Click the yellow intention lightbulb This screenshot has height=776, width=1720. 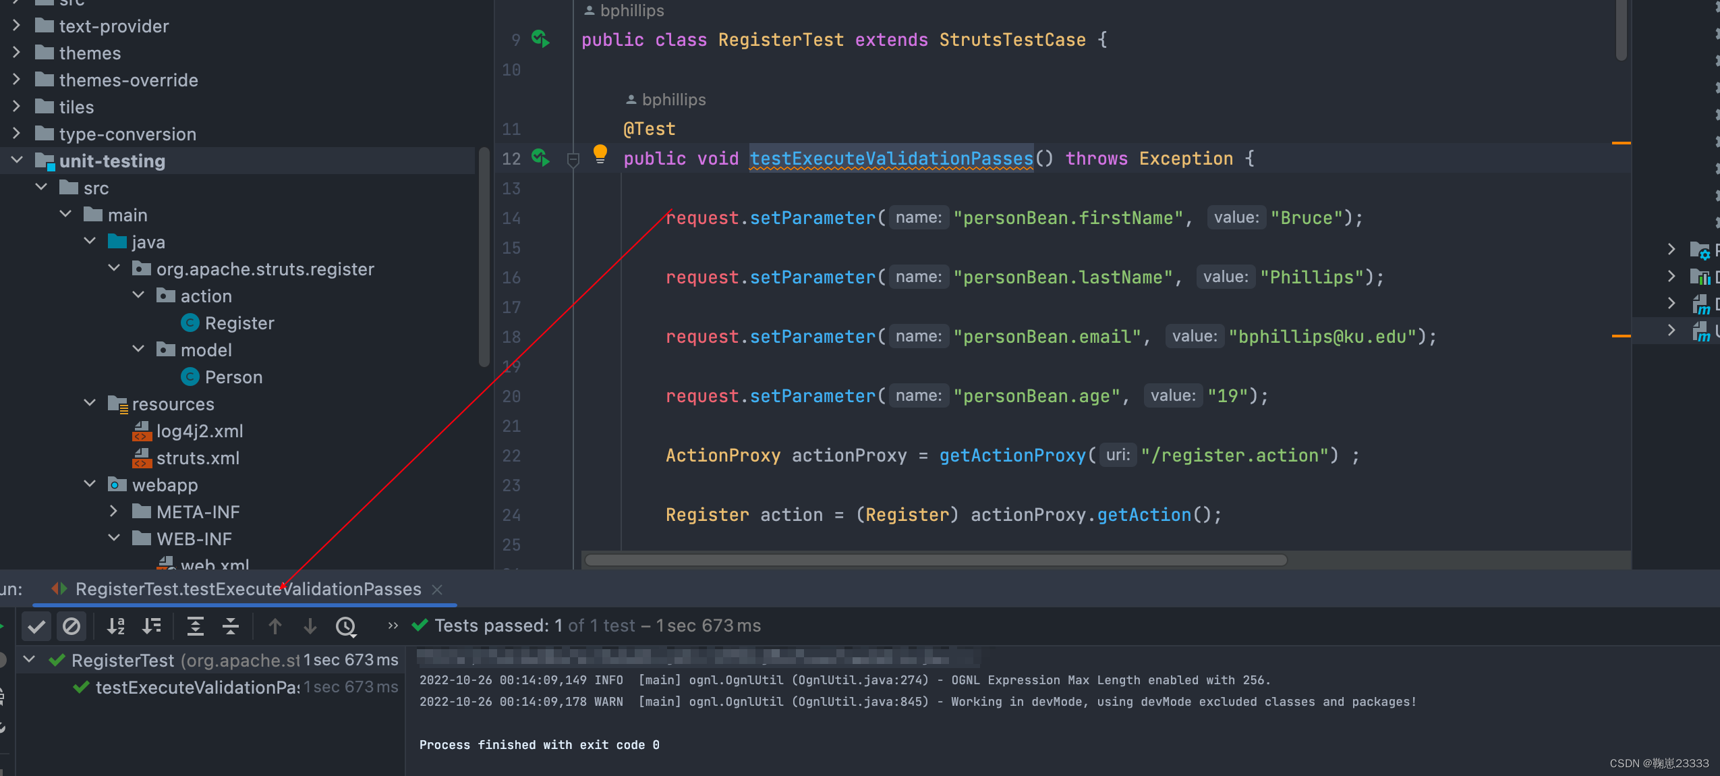600,154
